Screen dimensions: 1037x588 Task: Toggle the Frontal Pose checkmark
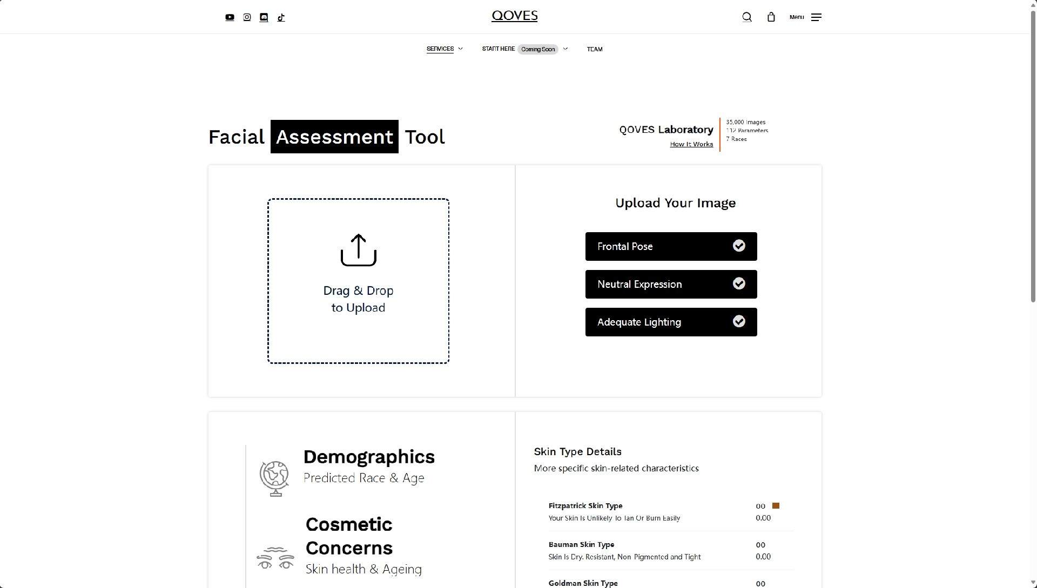[738, 246]
